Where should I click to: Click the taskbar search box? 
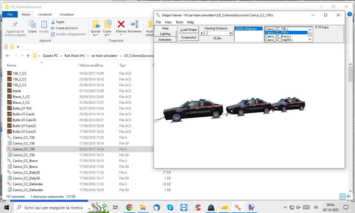click(62, 207)
